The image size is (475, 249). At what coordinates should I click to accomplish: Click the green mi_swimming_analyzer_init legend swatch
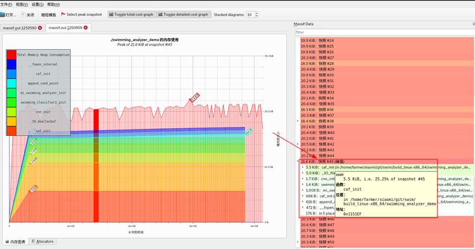click(11, 93)
